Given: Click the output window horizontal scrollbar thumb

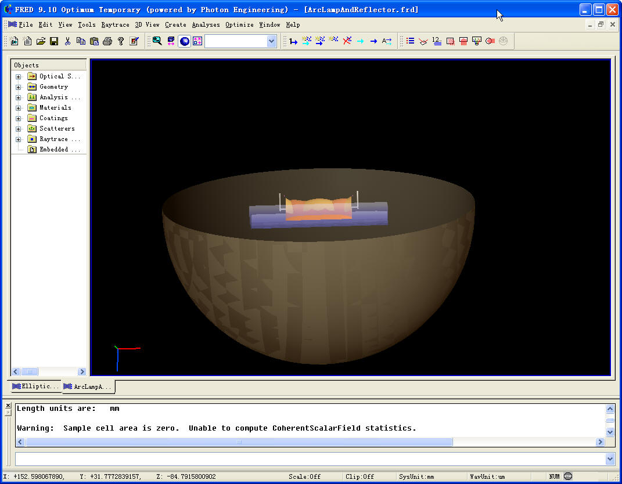Looking at the screenshot, I should pyautogui.click(x=239, y=442).
